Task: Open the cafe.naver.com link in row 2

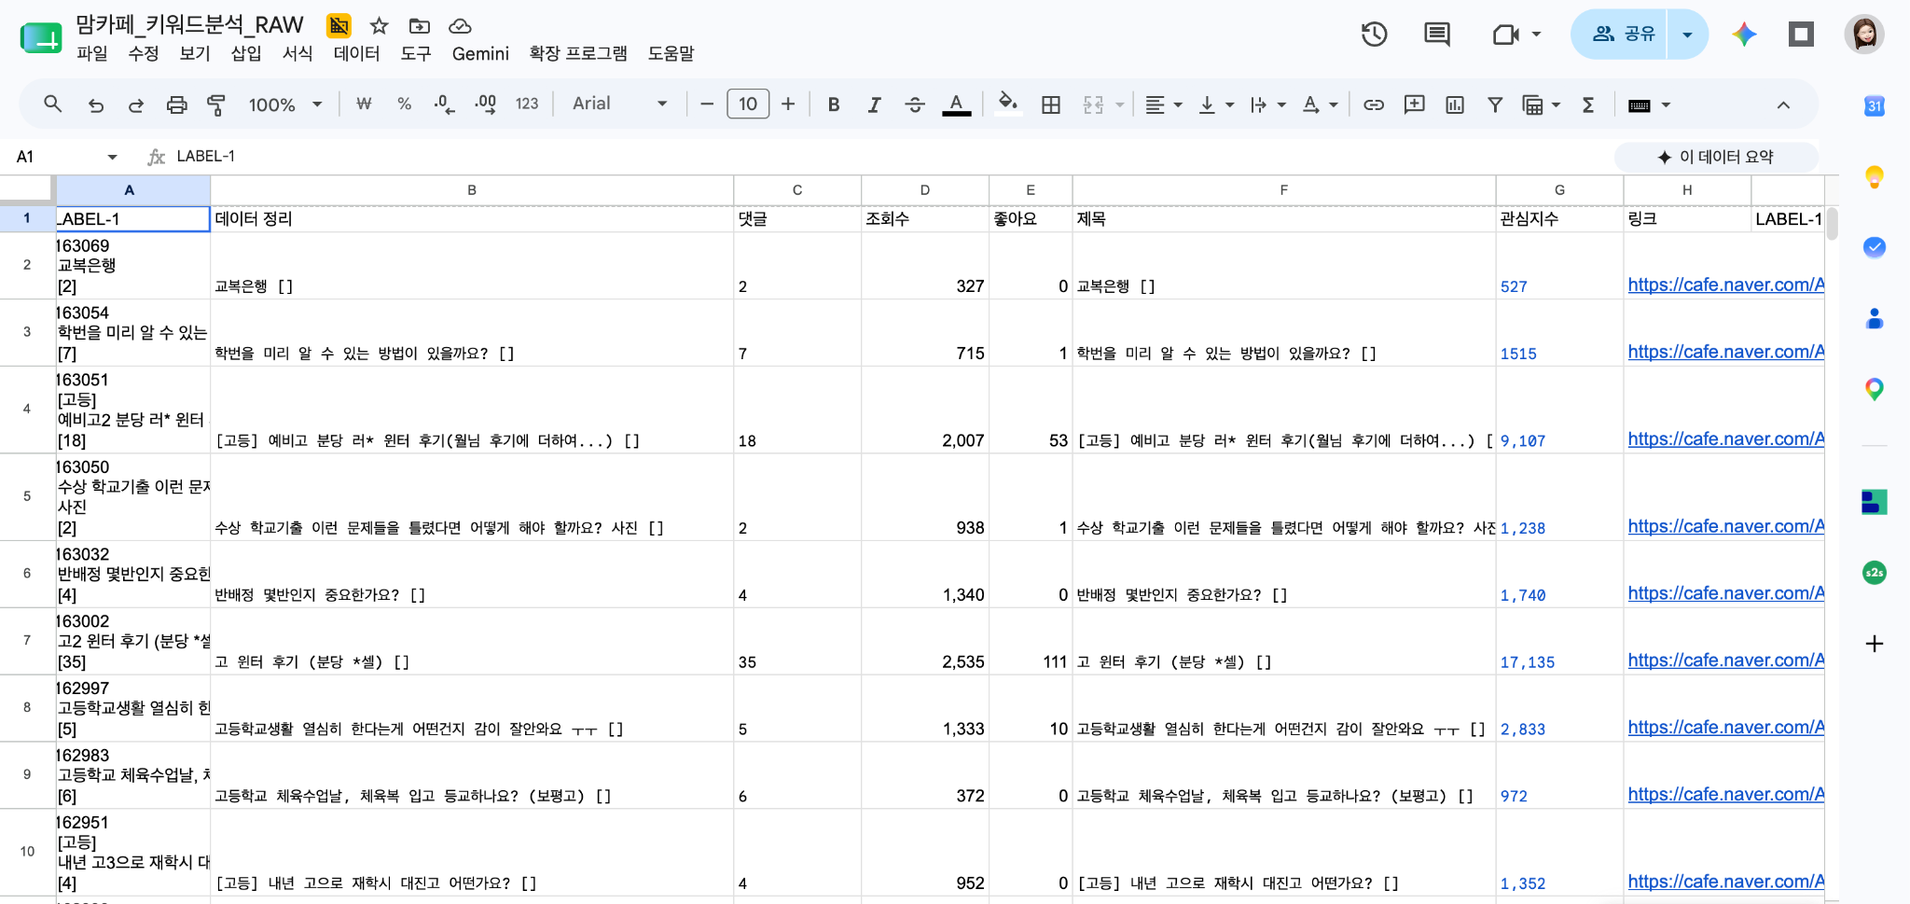Action: [x=1725, y=285]
